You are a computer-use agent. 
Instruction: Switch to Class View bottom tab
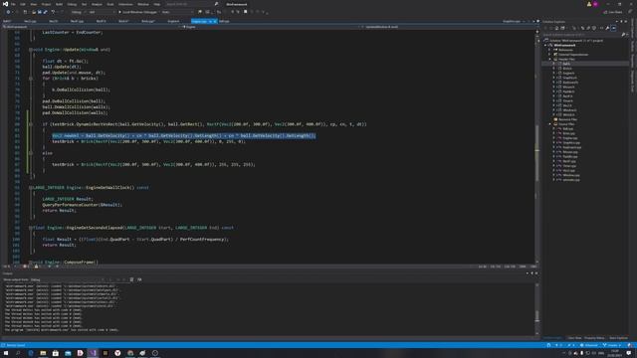coord(574,338)
